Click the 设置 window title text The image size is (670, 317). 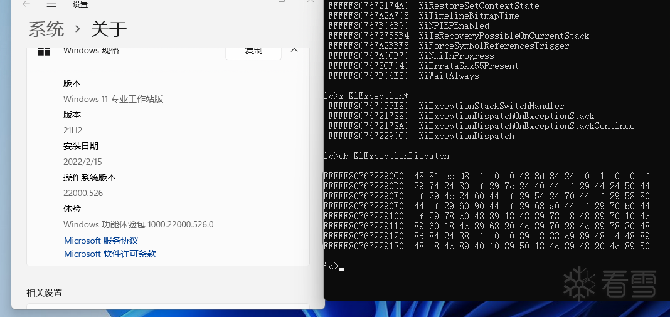pyautogui.click(x=80, y=4)
